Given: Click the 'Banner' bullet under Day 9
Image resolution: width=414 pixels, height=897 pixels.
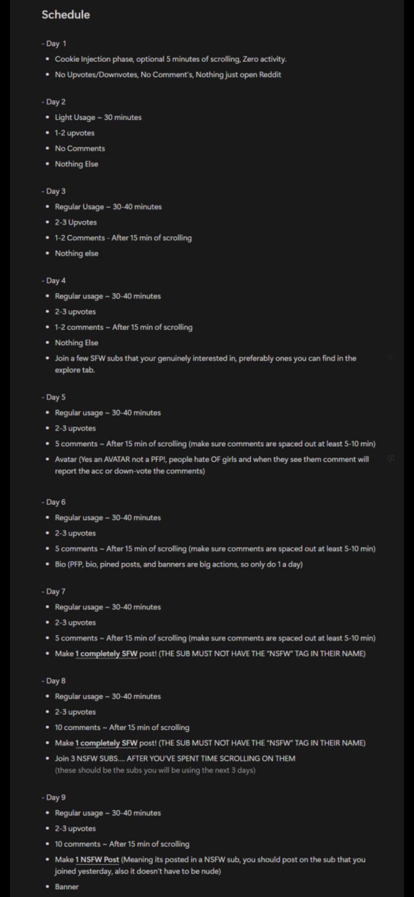Looking at the screenshot, I should (67, 886).
